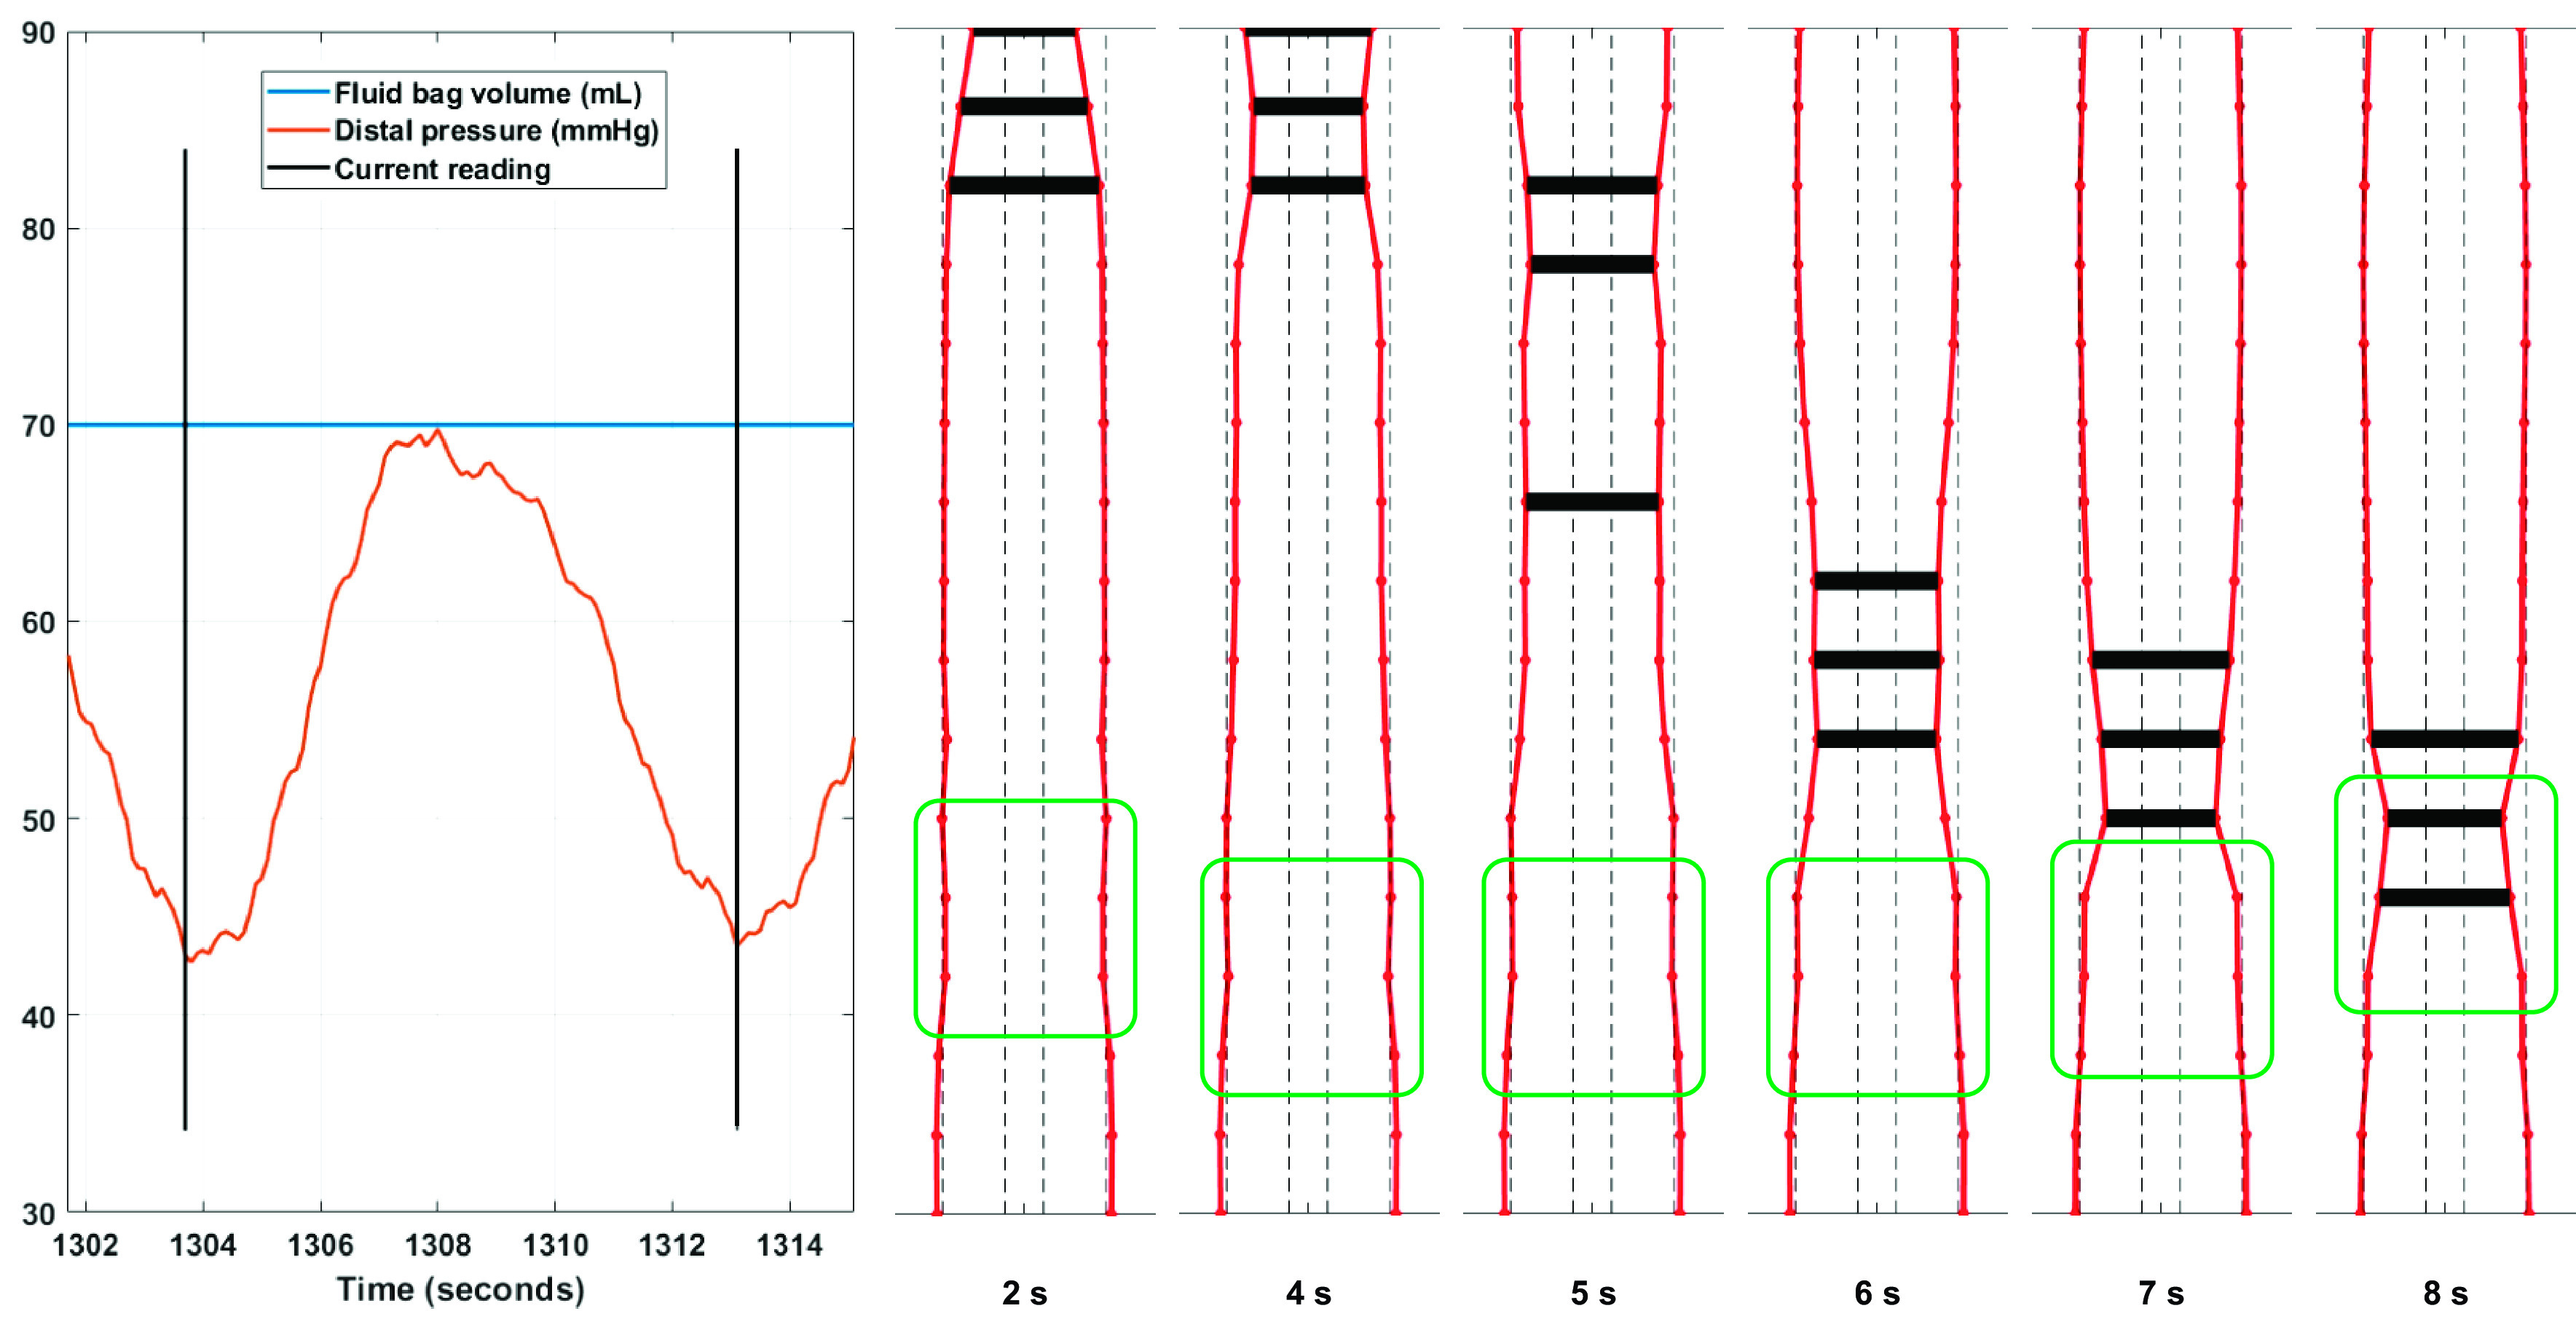
Task: Click the 70 tick label on the y-axis
Action: [x=38, y=427]
